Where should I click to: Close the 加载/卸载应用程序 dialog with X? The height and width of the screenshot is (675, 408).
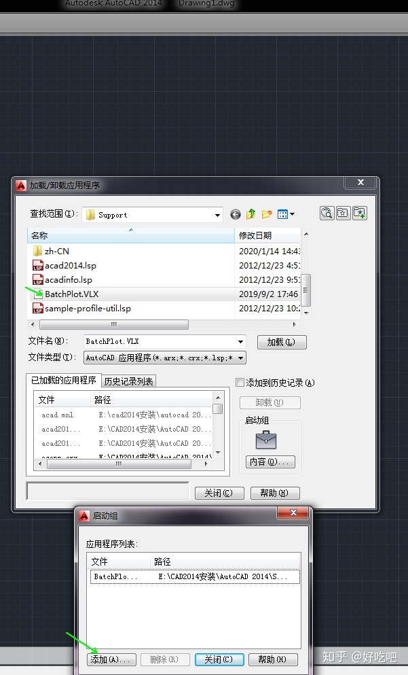pyautogui.click(x=360, y=183)
